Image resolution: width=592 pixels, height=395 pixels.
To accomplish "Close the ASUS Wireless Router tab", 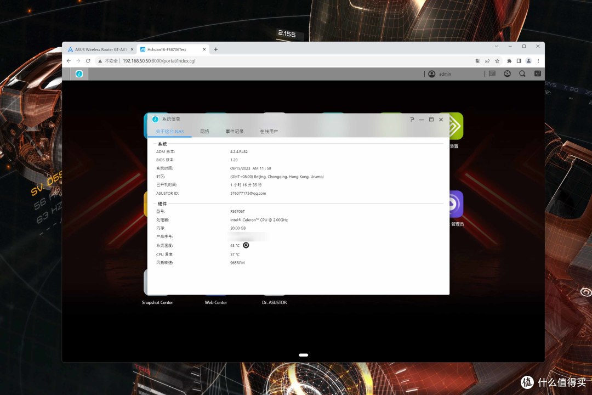I will [x=132, y=49].
